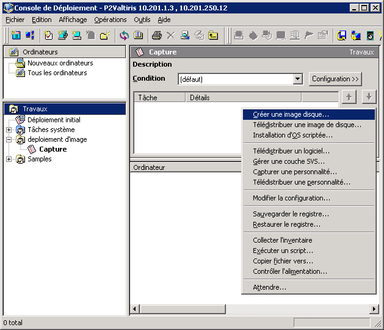
Task: Open the Edition menu
Action: [42, 20]
